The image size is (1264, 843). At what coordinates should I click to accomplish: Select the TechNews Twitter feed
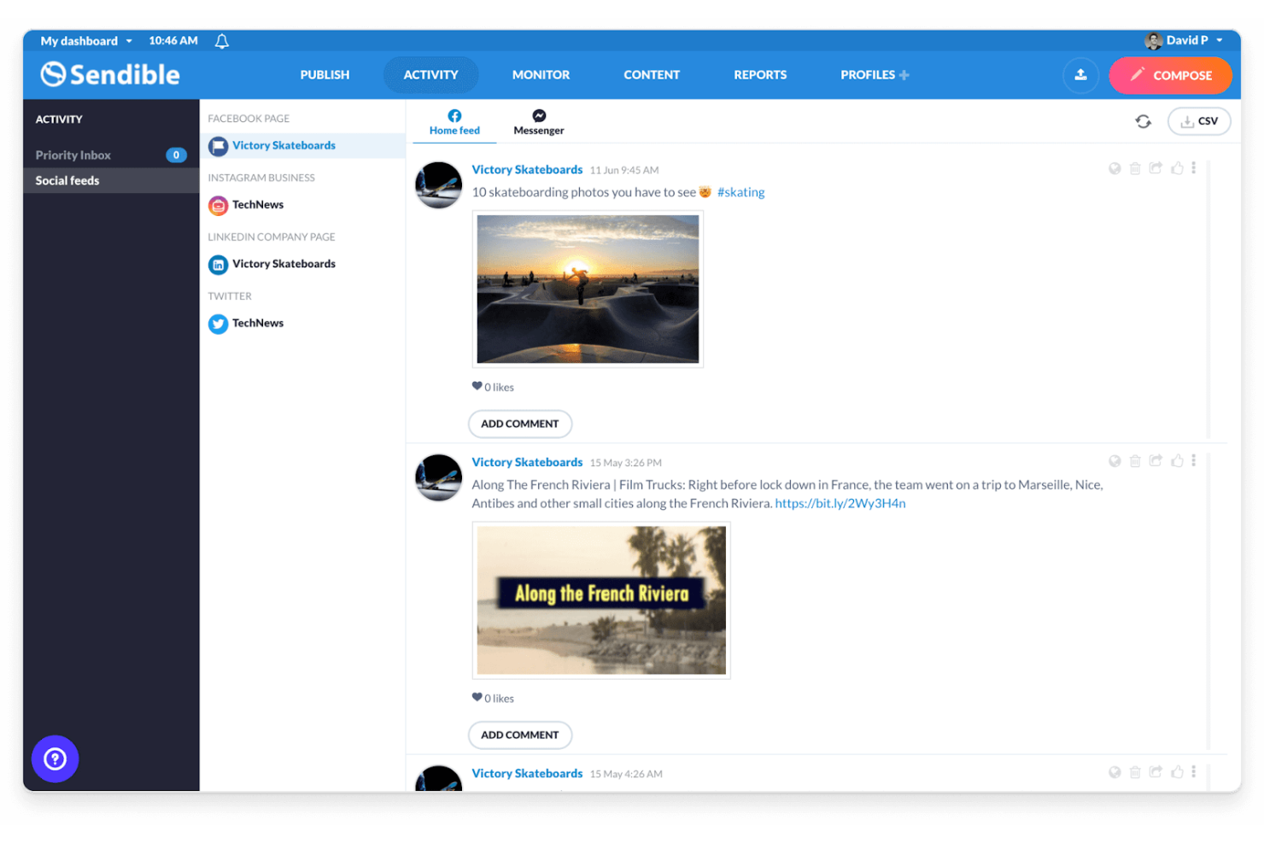pyautogui.click(x=257, y=323)
